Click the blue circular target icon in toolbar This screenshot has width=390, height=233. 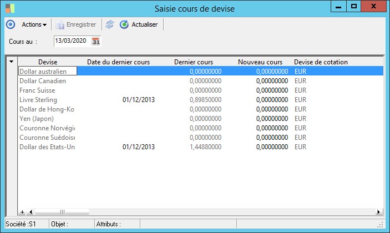pyautogui.click(x=11, y=24)
